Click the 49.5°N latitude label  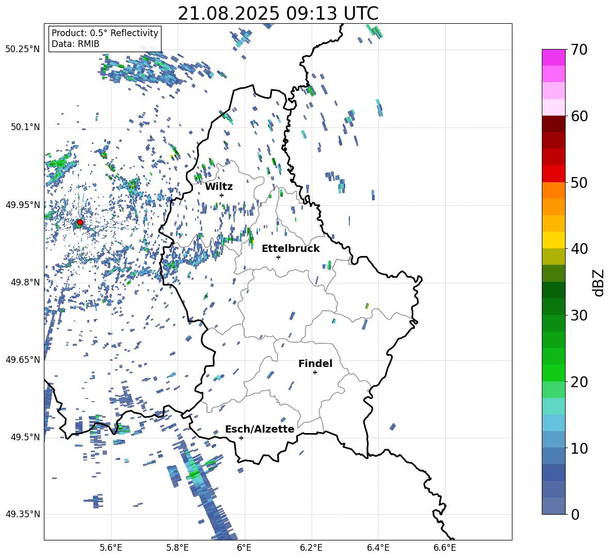(25, 437)
